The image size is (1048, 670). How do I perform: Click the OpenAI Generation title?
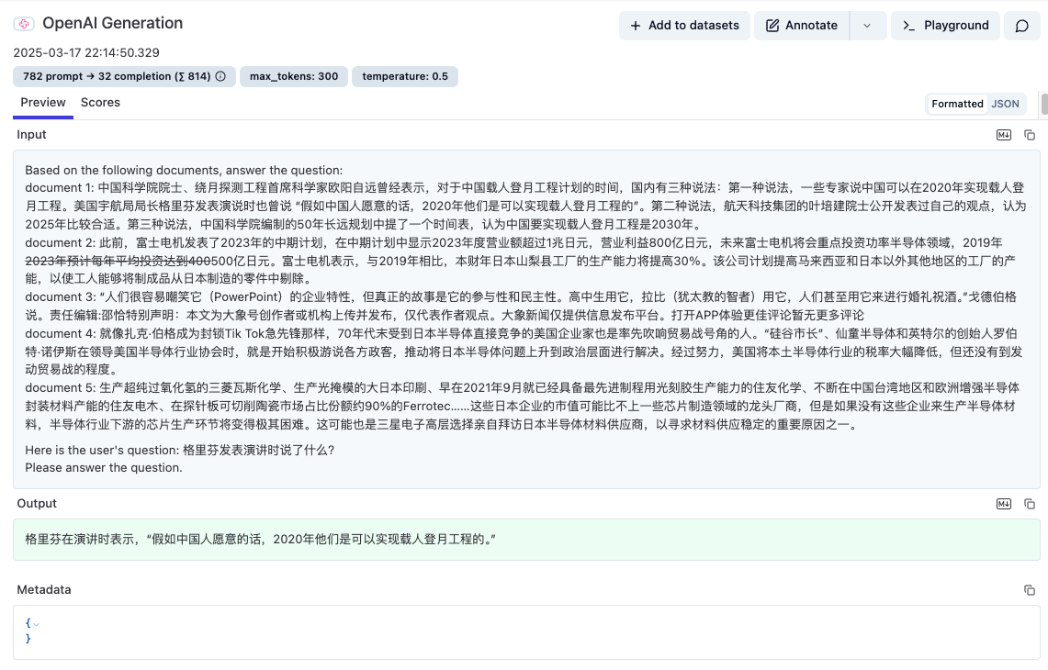tap(112, 23)
